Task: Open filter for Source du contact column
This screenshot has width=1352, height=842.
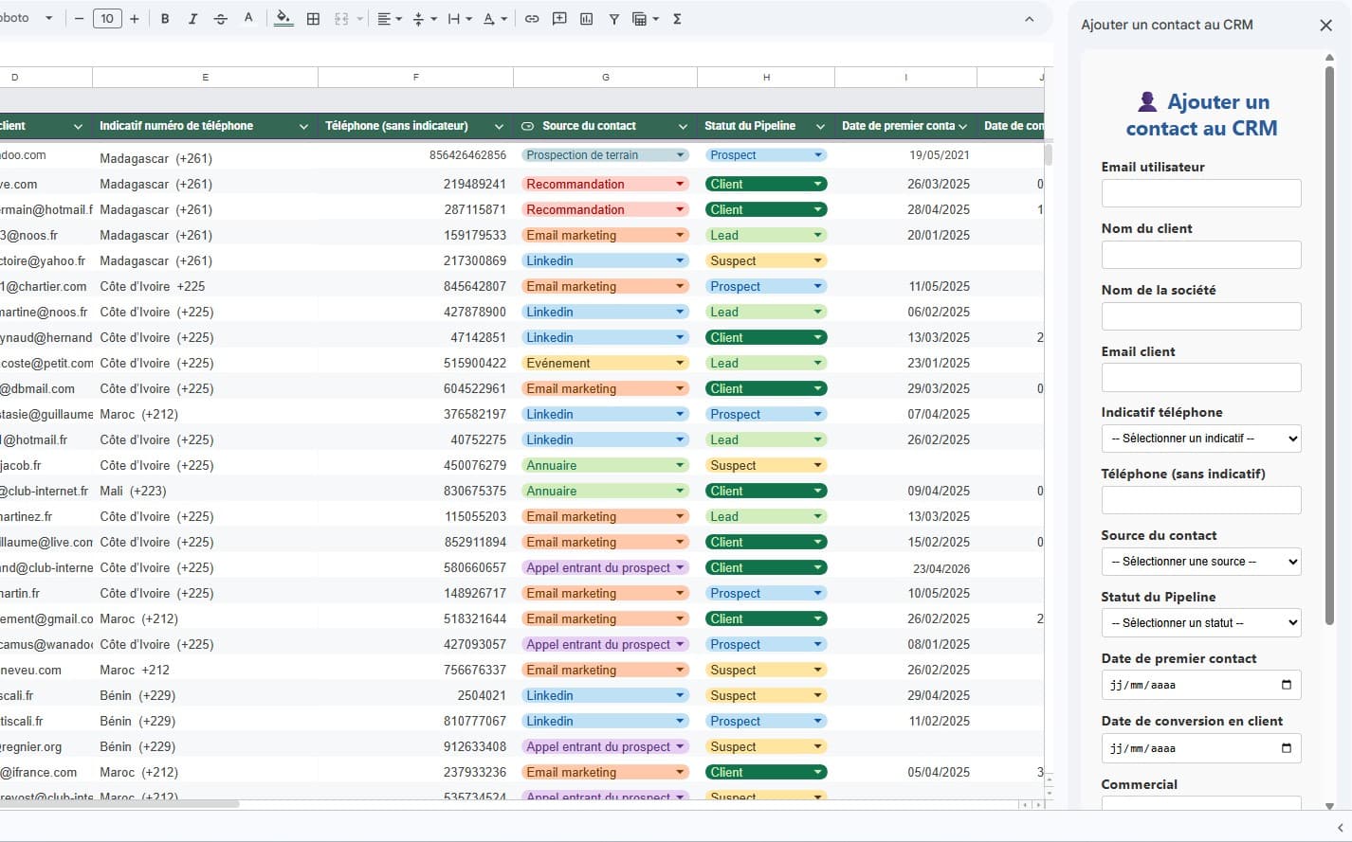Action: click(x=683, y=126)
